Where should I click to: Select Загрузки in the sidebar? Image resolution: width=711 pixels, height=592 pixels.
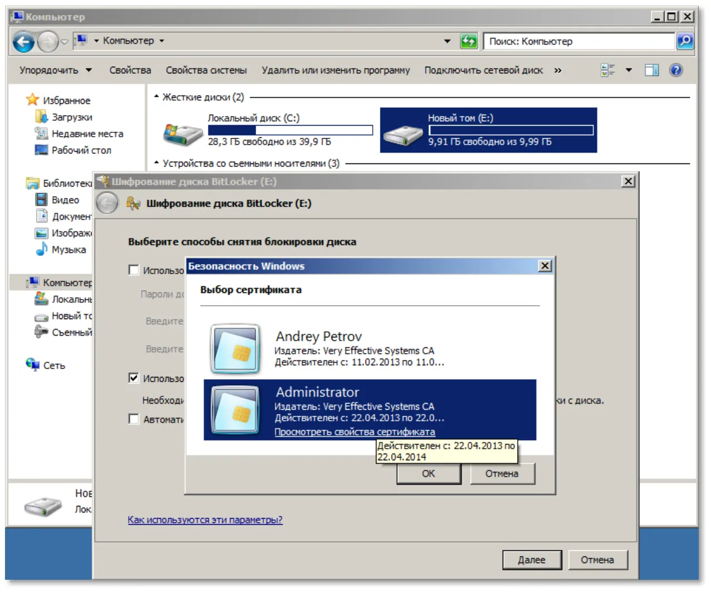[72, 117]
